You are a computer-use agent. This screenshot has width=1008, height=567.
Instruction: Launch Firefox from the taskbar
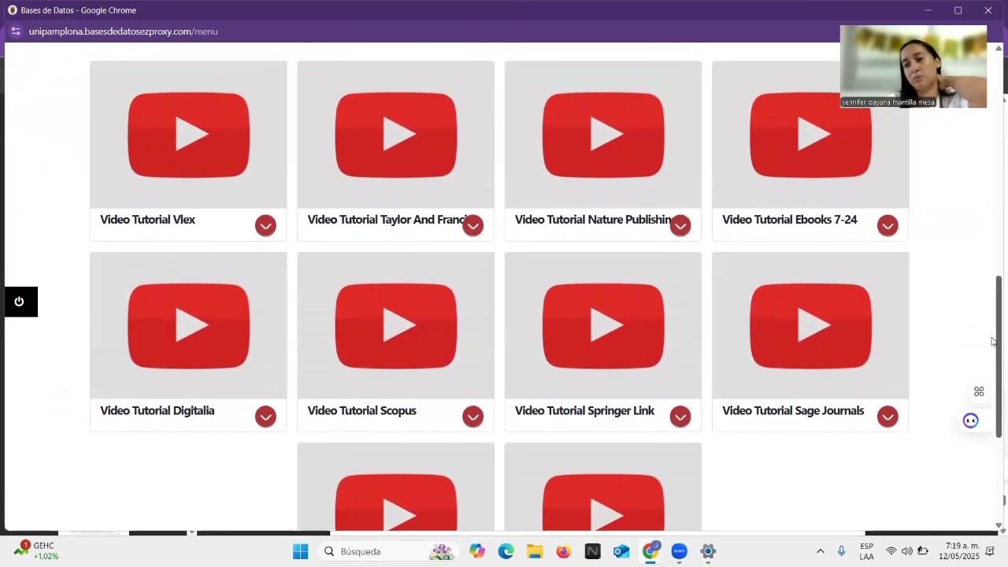tap(564, 551)
